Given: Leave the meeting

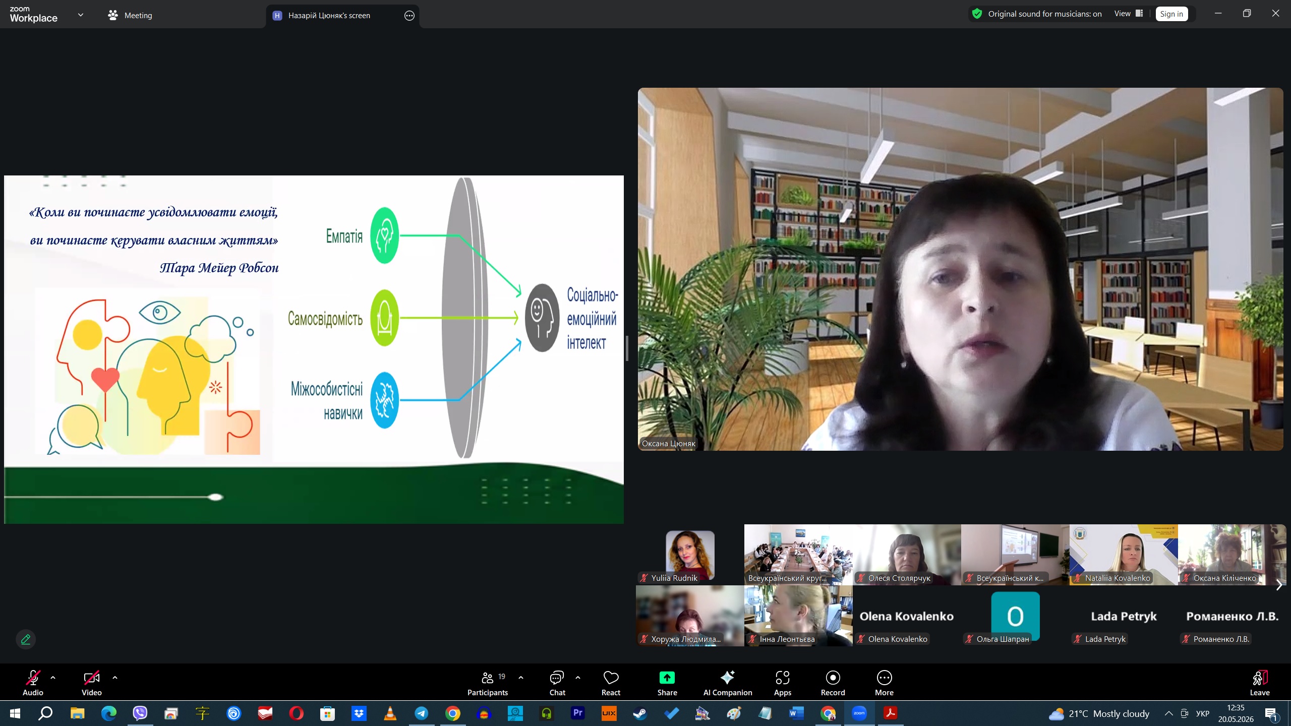Looking at the screenshot, I should coord(1260,683).
